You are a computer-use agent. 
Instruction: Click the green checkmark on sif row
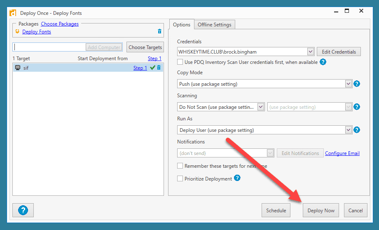[x=152, y=68]
